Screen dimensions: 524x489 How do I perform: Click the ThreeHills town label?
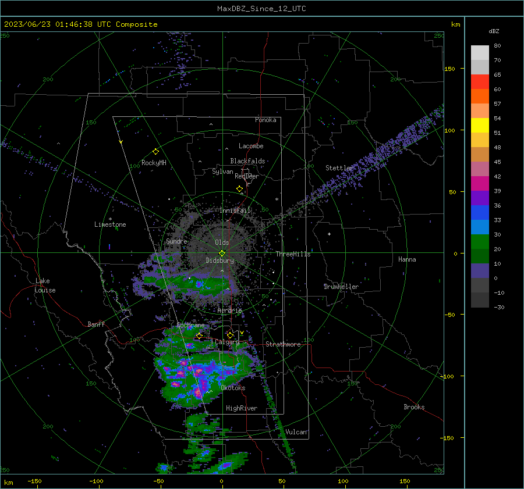293,254
